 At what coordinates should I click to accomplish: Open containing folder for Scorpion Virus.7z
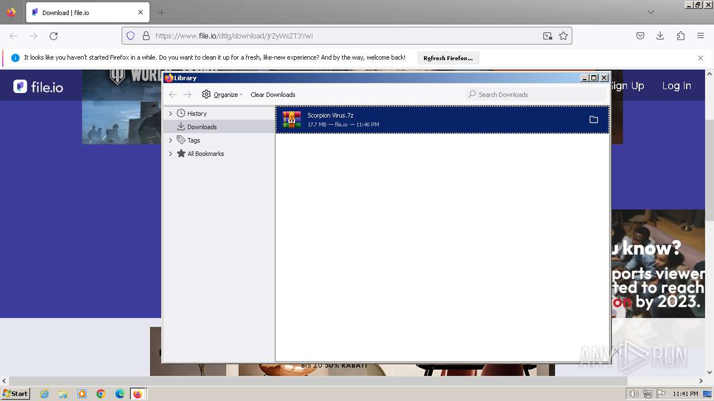click(x=594, y=120)
